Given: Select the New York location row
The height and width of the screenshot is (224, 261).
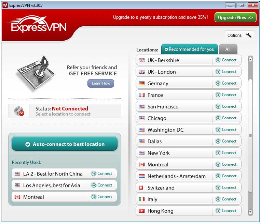Looking at the screenshot, I should click(x=174, y=153).
